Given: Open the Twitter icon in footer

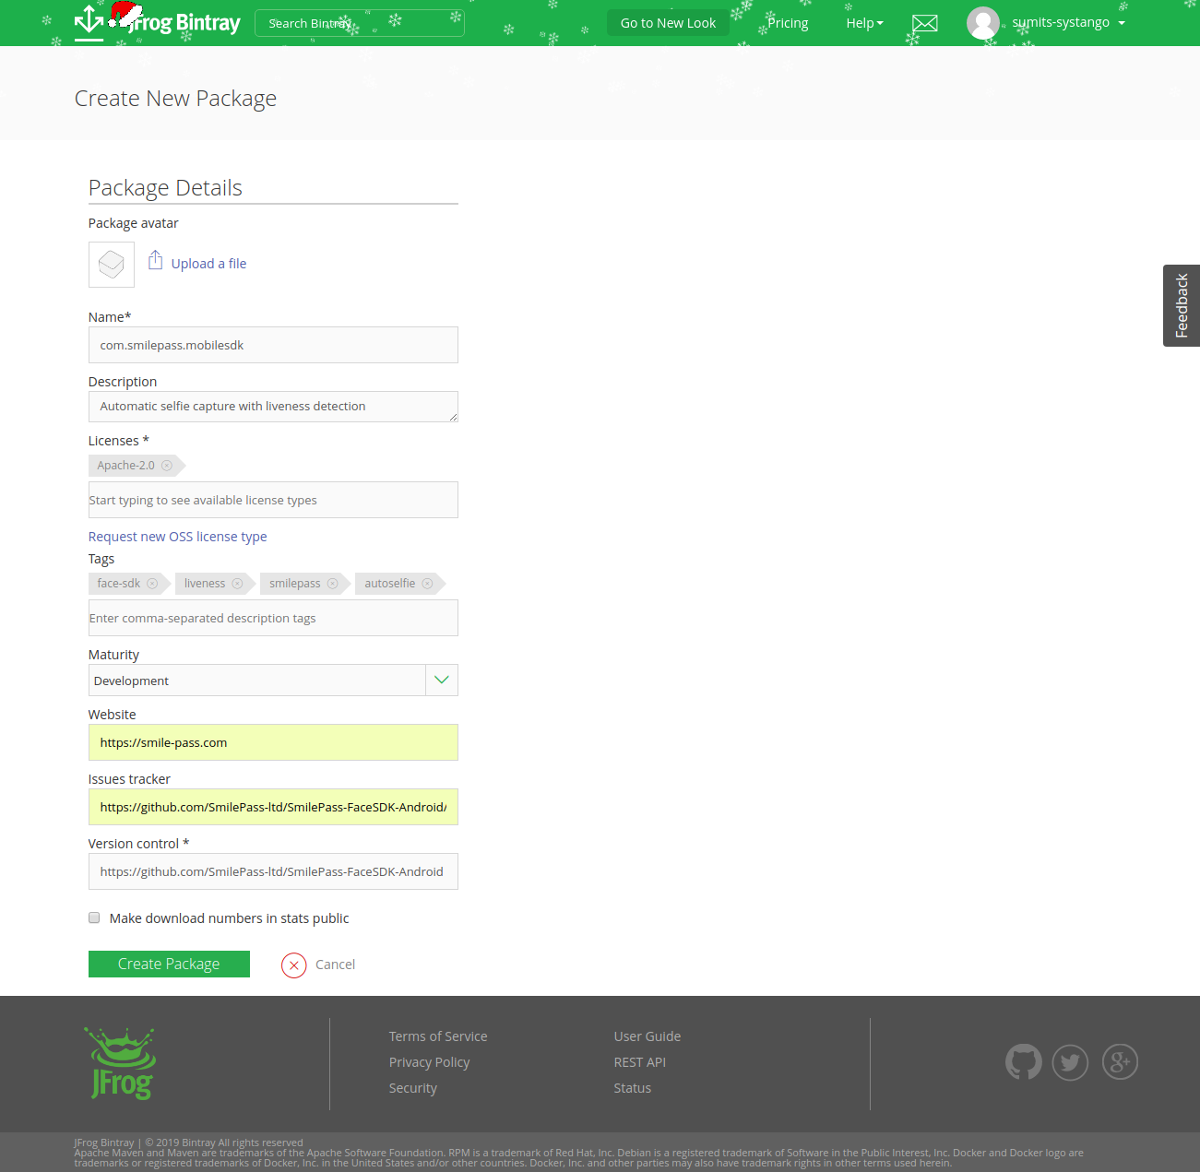Looking at the screenshot, I should 1070,1062.
